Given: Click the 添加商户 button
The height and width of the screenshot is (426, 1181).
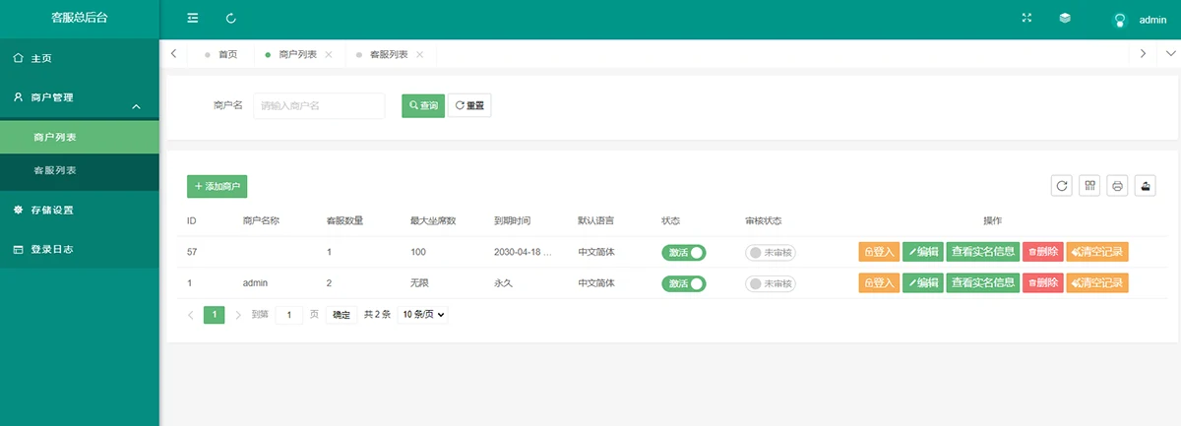Looking at the screenshot, I should [x=217, y=186].
